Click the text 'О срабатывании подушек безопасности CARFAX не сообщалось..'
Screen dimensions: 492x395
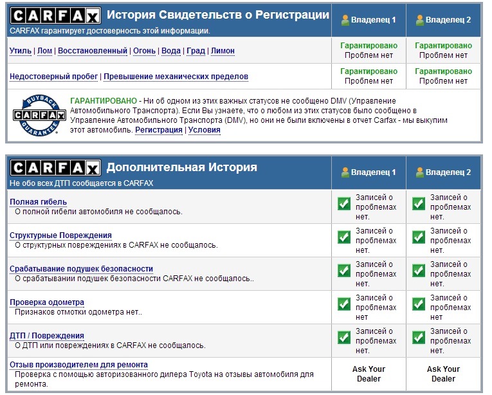click(x=134, y=279)
